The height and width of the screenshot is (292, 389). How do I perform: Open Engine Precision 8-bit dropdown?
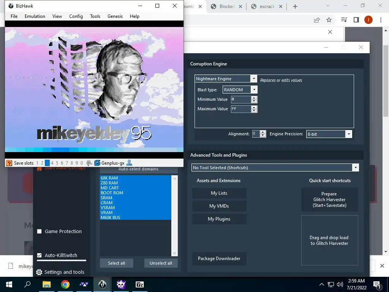tap(349, 134)
